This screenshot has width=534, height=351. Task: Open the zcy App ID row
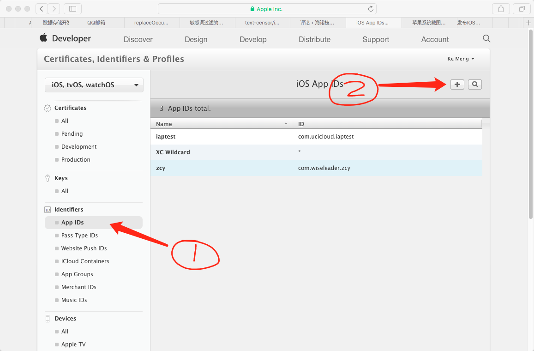pyautogui.click(x=316, y=168)
